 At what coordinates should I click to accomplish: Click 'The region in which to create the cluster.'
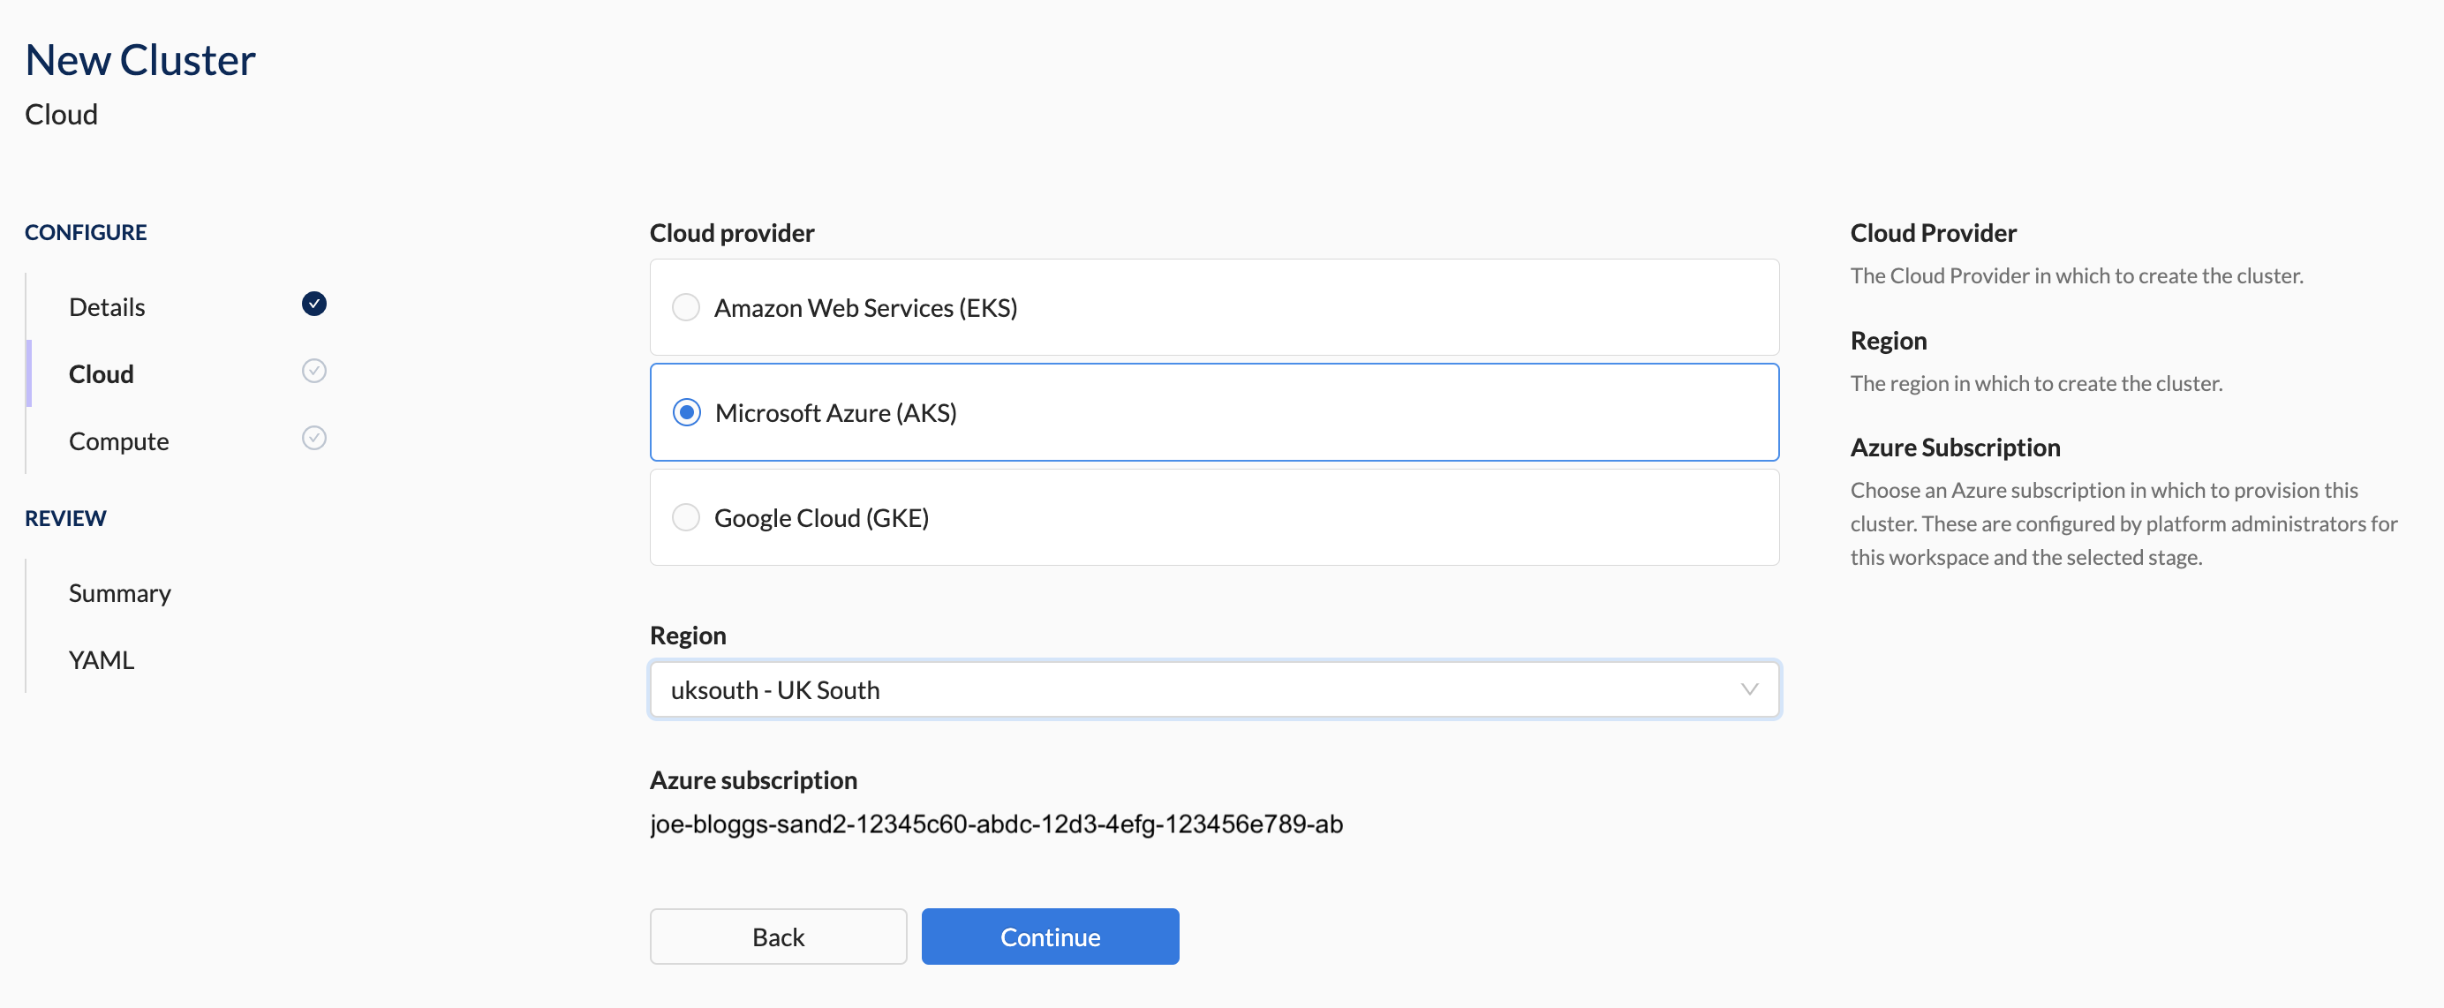2037,383
